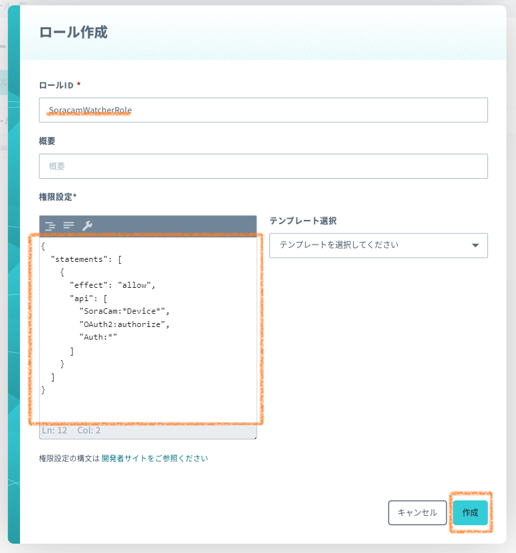Screen dimensions: 516x553
Task: Click the "Auth:*" line in editor
Action: [98, 337]
